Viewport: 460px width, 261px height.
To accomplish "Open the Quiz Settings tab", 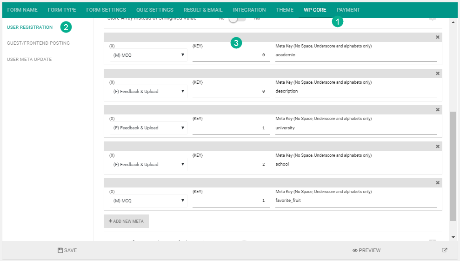I will [x=154, y=10].
